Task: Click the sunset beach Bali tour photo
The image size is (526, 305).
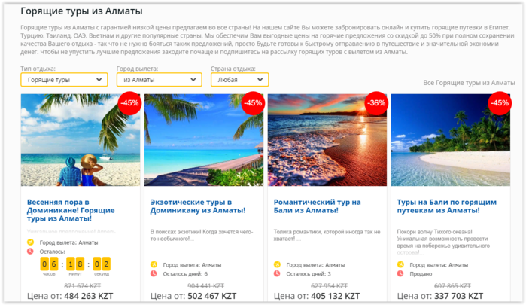Action: pyautogui.click(x=327, y=140)
